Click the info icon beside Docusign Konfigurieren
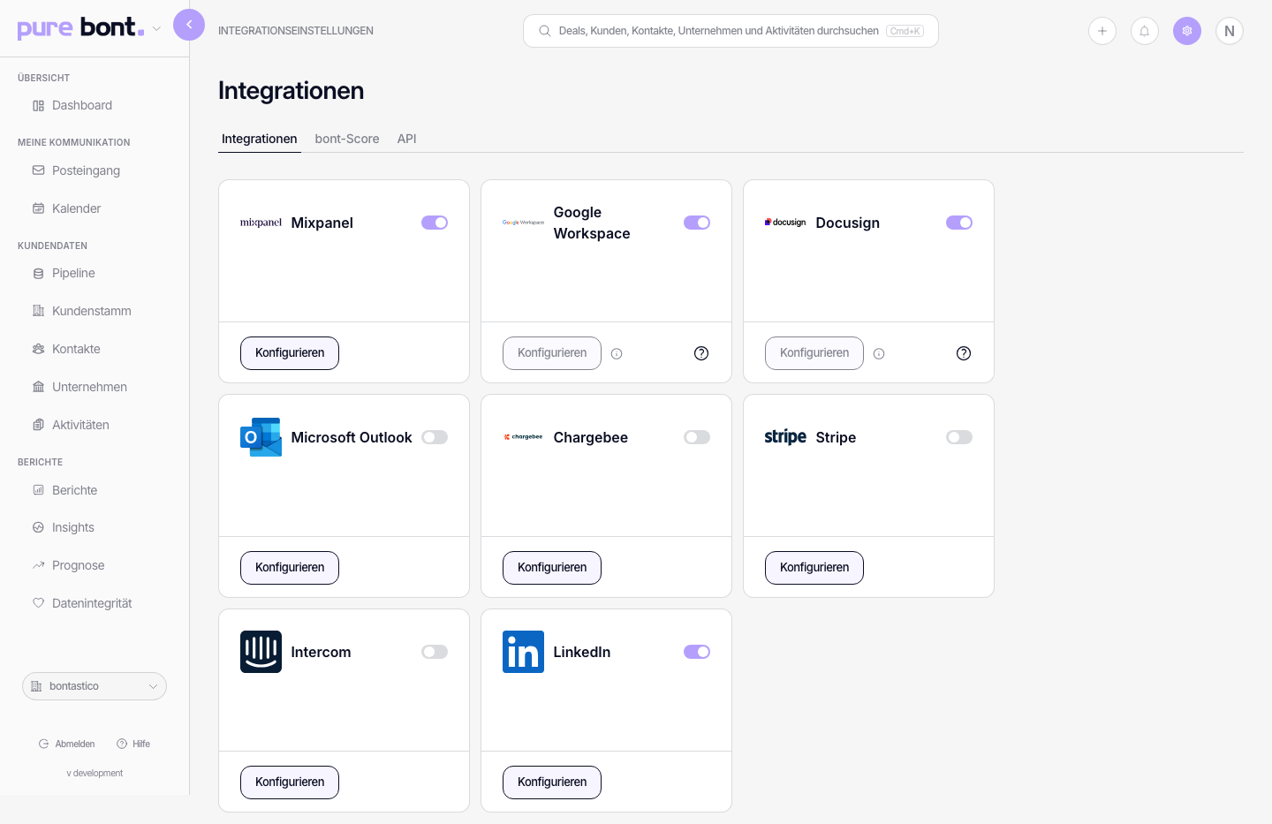 pos(879,353)
